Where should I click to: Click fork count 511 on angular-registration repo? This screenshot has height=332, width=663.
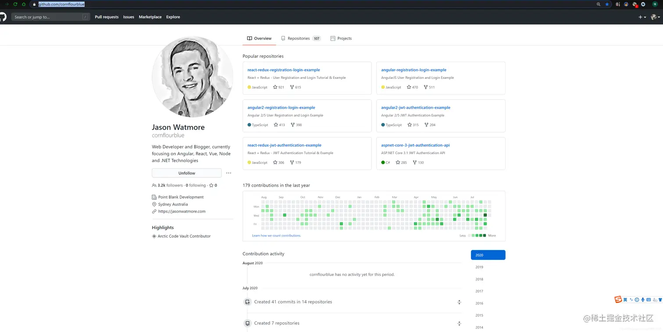click(x=429, y=87)
